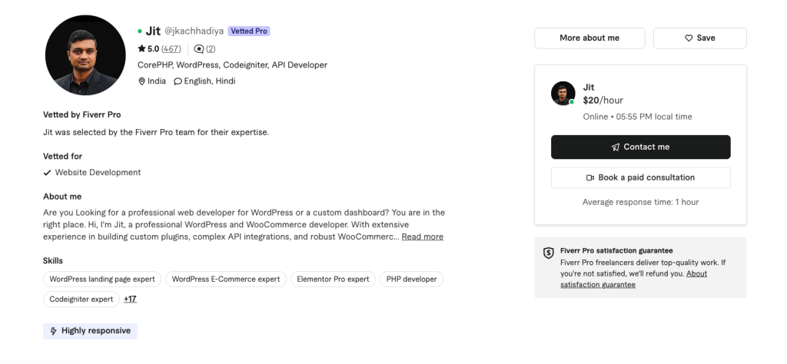
Task: Open More about me
Action: pos(589,38)
